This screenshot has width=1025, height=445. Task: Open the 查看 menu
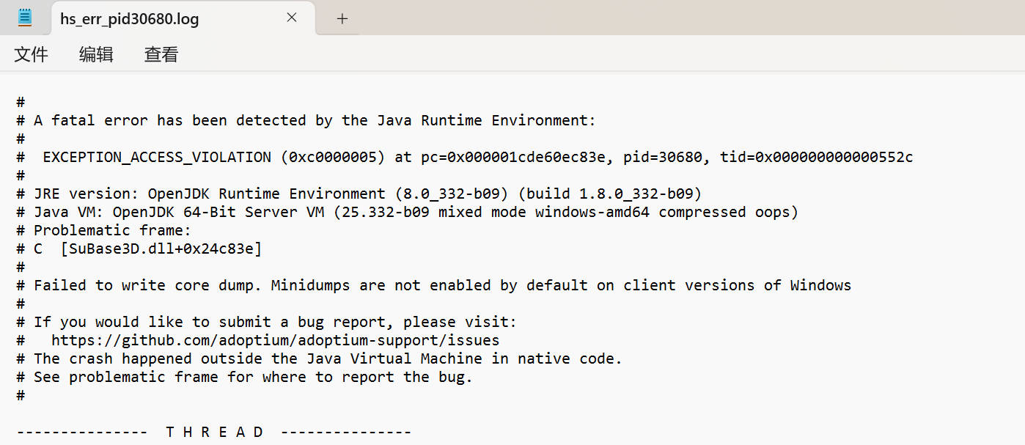(x=161, y=54)
